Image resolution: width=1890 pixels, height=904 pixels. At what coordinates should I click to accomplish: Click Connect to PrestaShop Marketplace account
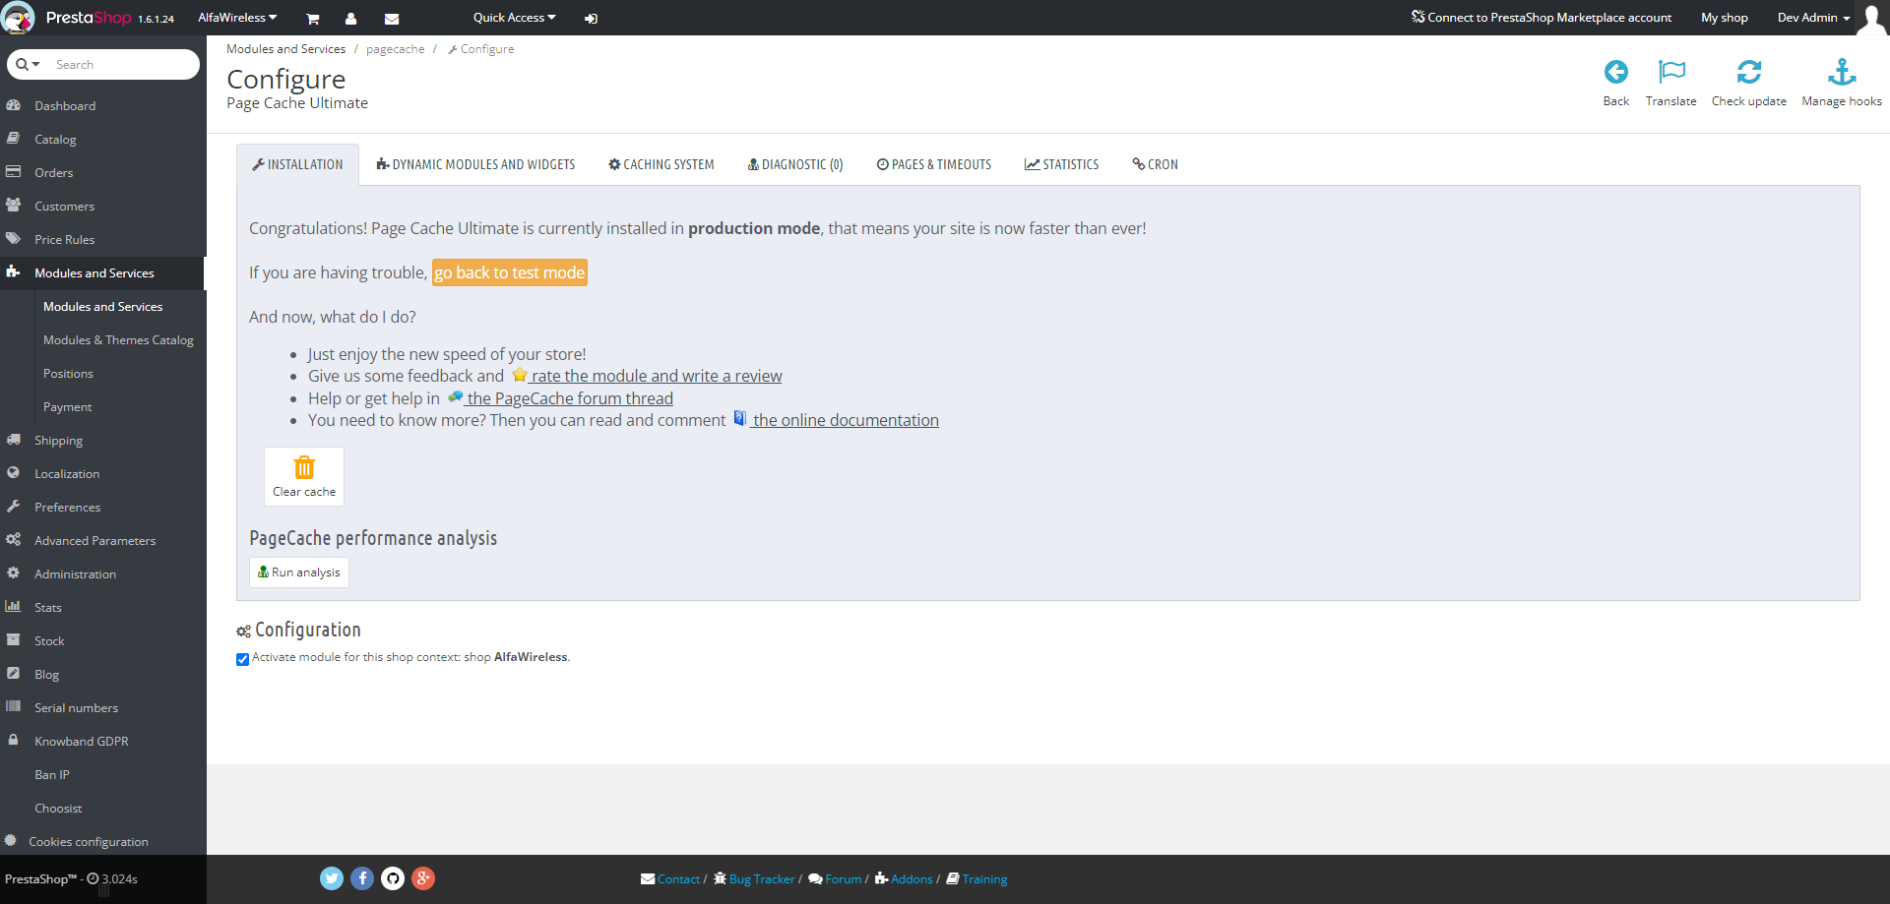point(1542,18)
